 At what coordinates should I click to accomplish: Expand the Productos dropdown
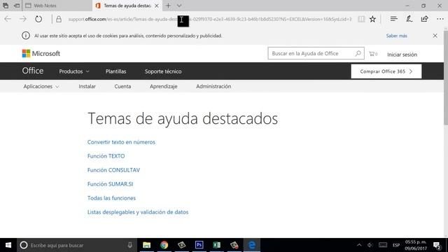point(74,71)
